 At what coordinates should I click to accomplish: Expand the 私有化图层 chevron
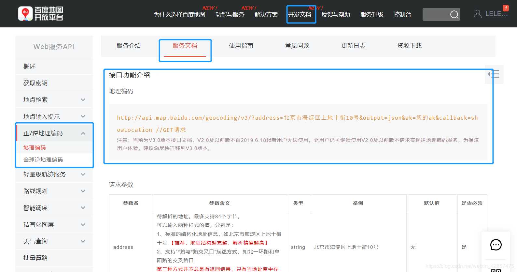(83, 225)
